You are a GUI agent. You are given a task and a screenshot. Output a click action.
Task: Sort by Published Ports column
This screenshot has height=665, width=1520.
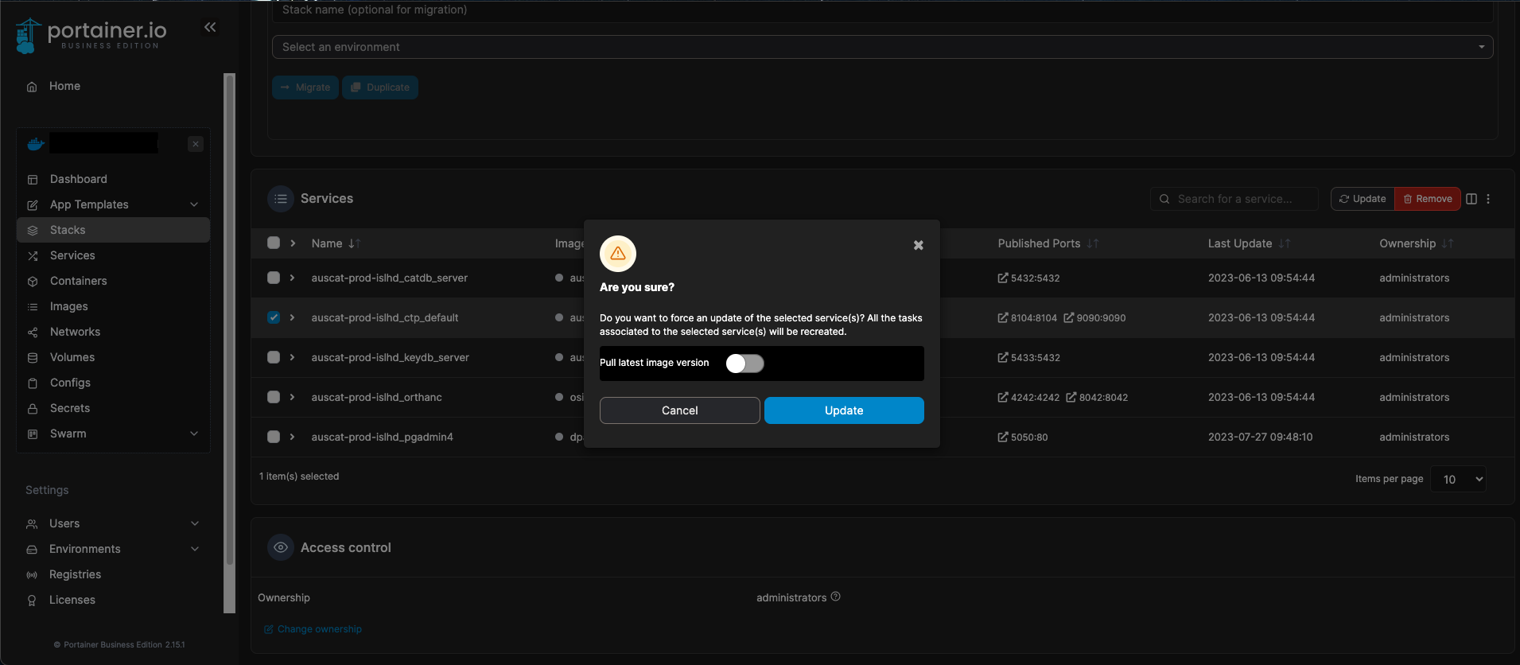pyautogui.click(x=1048, y=243)
